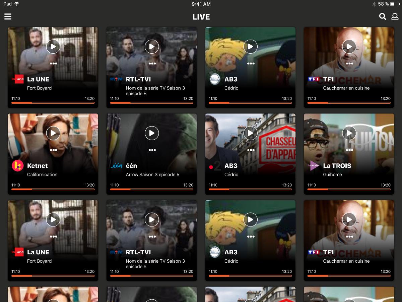Open the hamburger menu
402x302 pixels.
coord(8,16)
